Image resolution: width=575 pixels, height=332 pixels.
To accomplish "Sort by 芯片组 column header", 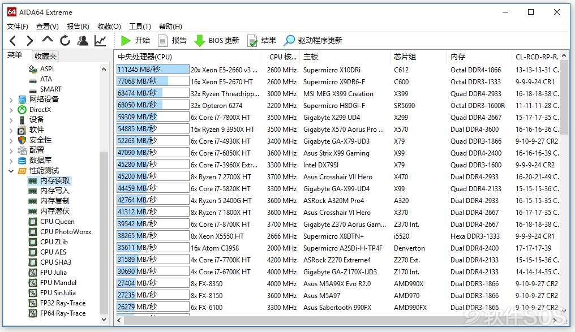I will click(x=419, y=57).
